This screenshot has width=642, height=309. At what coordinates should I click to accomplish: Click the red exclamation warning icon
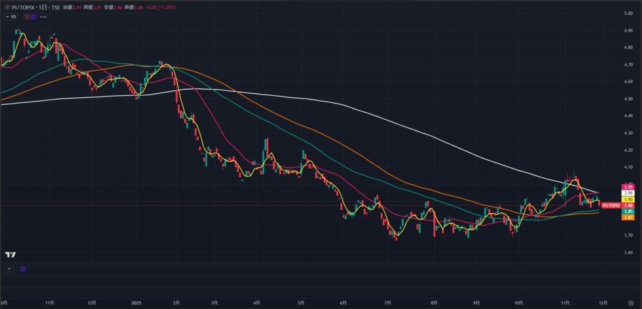[27, 16]
